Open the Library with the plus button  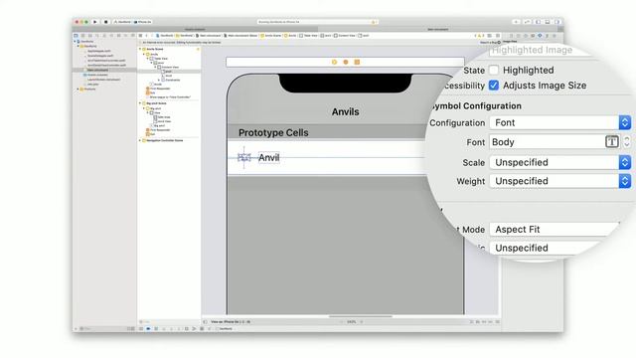[x=516, y=22]
